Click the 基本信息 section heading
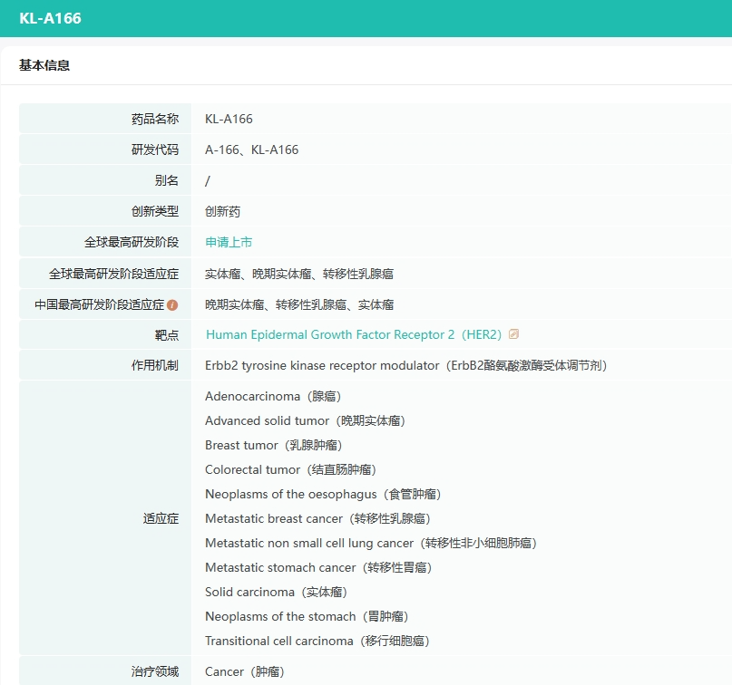Screen dimensions: 732x685 click(x=44, y=65)
